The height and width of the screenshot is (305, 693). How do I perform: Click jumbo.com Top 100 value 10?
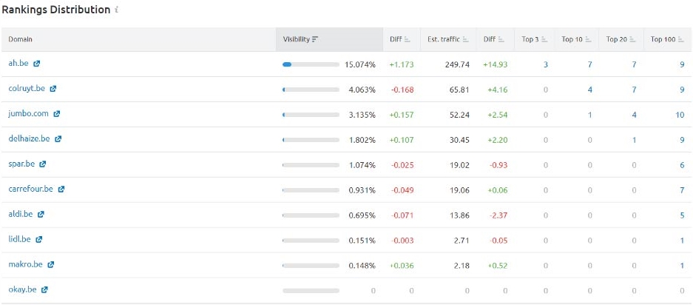680,115
